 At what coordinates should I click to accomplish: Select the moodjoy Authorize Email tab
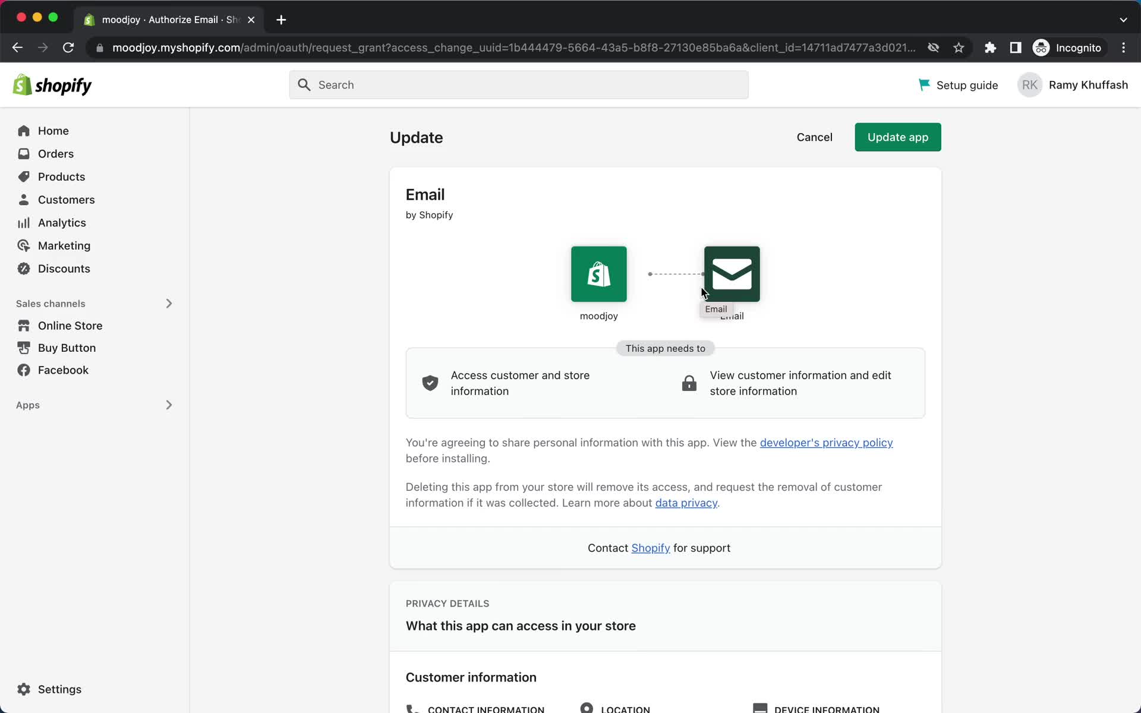[x=169, y=20]
